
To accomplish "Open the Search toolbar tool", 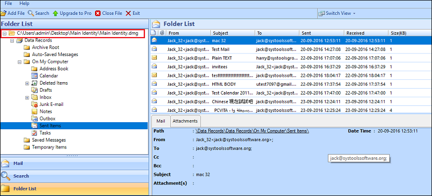I will pyautogui.click(x=39, y=13).
